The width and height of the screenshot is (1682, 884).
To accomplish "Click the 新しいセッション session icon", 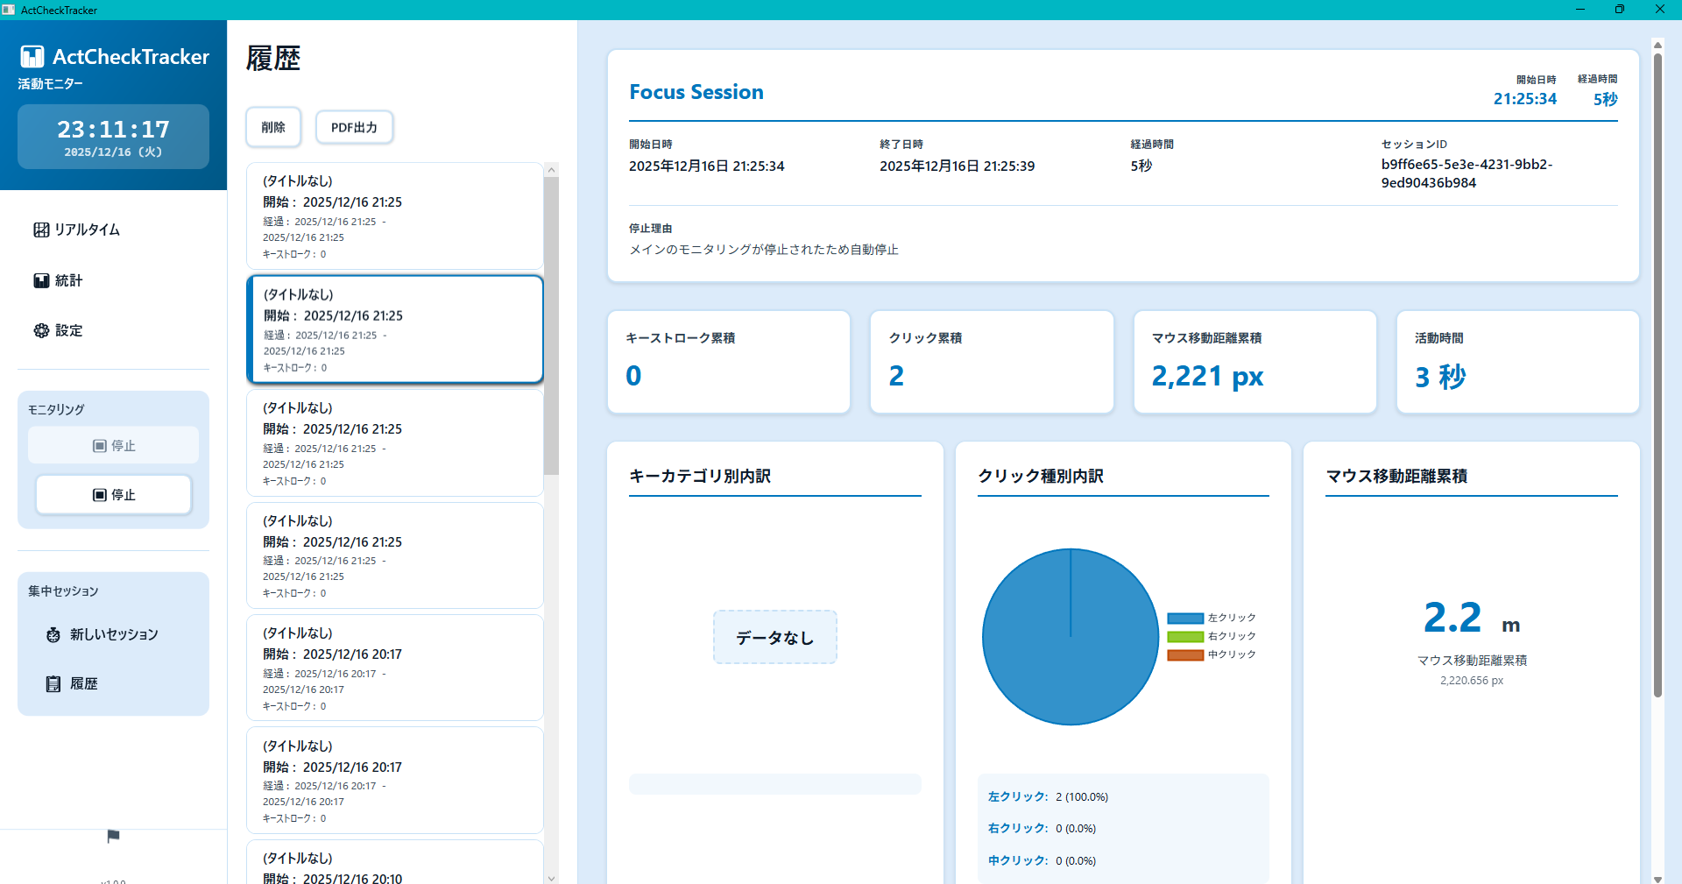I will click(x=53, y=634).
